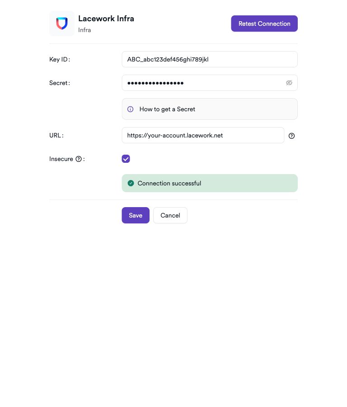Click inside the Key ID input field
The width and height of the screenshot is (347, 407).
click(x=210, y=59)
